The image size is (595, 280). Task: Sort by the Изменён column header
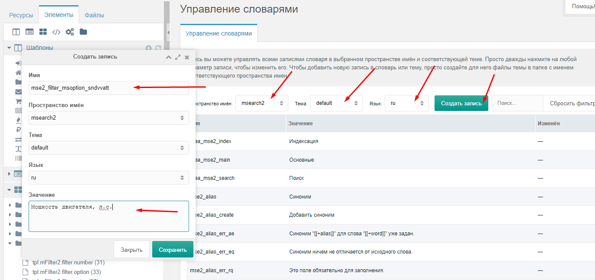coord(565,124)
